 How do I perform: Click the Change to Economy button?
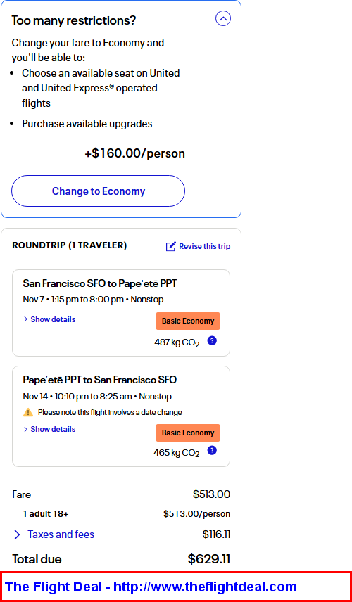click(99, 191)
